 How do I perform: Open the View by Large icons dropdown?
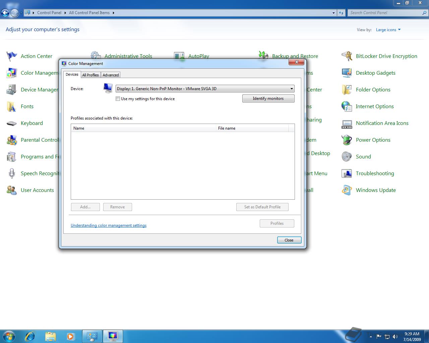pos(388,30)
